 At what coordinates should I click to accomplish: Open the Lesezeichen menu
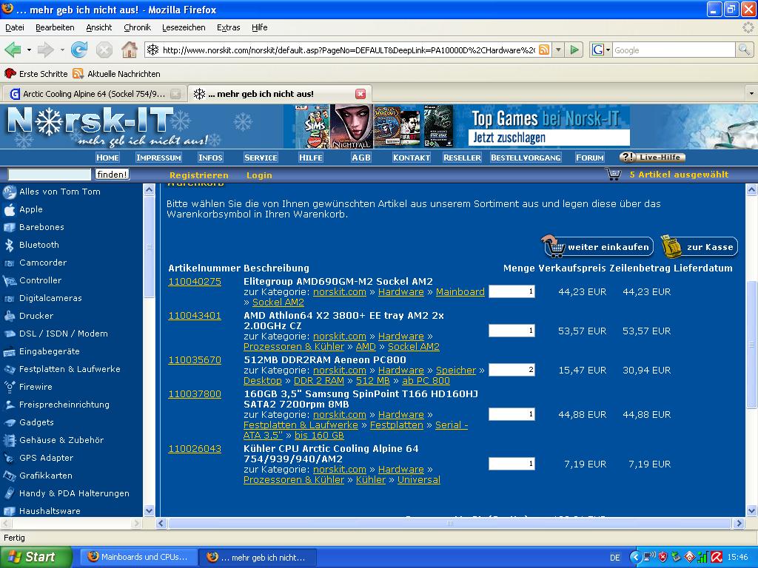184,27
